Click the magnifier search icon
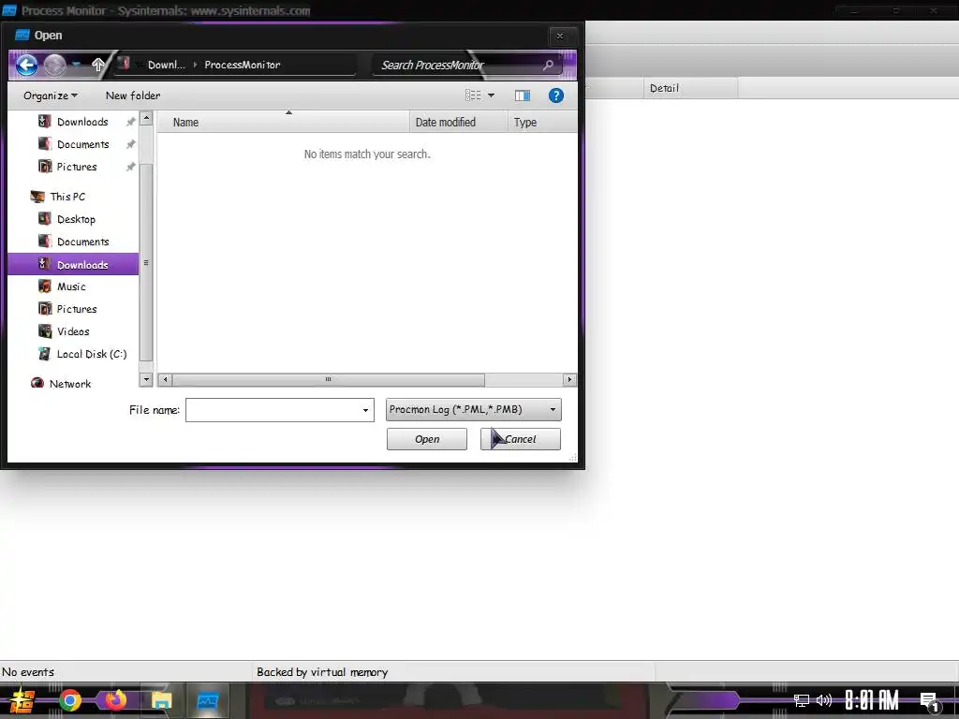 coord(549,65)
